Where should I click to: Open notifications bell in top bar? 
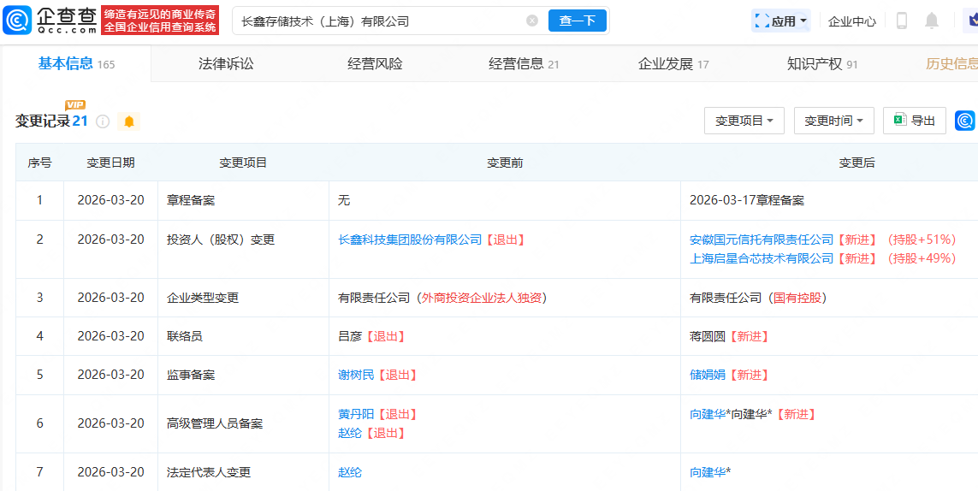[932, 21]
